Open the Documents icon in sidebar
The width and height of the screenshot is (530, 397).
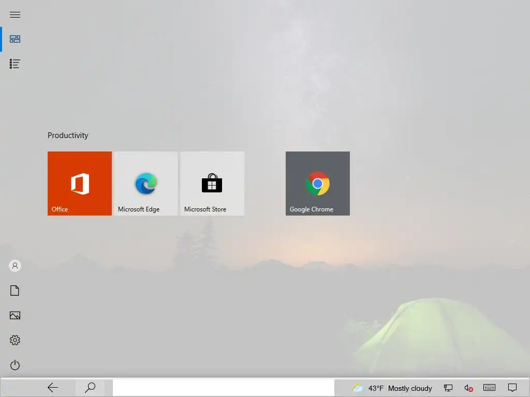(15, 291)
